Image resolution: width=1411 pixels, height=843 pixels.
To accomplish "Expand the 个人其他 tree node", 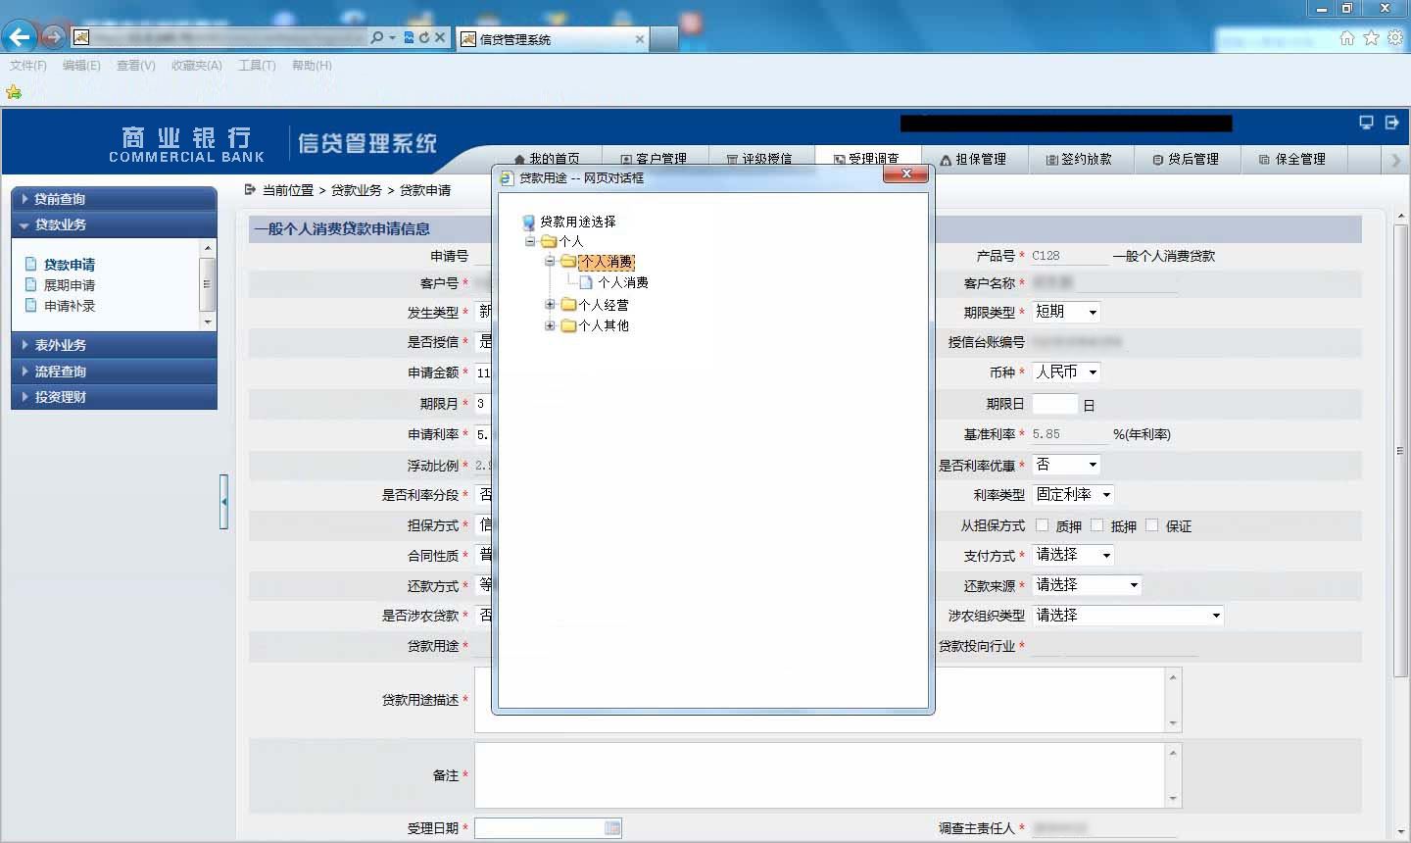I will pos(550,325).
